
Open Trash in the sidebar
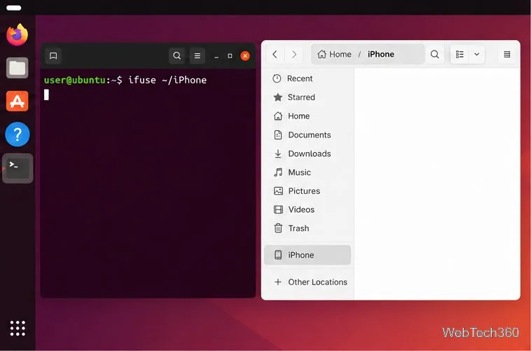tap(308, 228)
